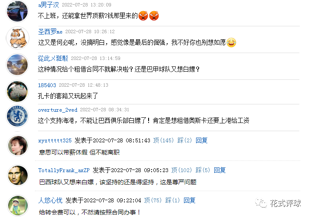Downvote xyzttttt325's comment with 踩(2)
Viewport: 311px width, 217px height.
185,140
